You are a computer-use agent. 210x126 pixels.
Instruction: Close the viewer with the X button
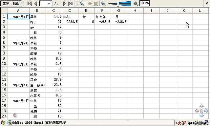(207, 3)
